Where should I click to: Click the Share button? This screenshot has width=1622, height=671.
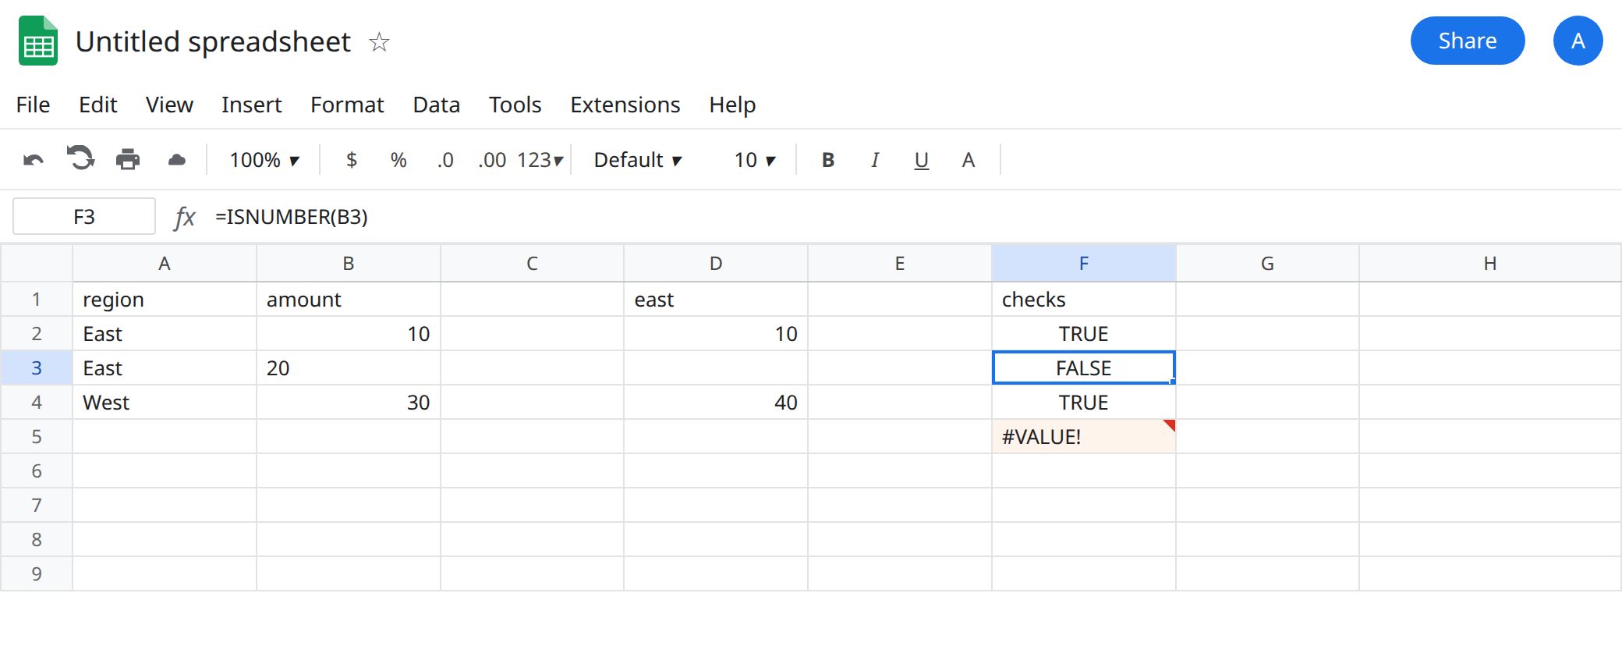1467,41
